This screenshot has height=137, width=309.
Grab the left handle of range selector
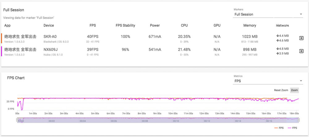point(17,120)
